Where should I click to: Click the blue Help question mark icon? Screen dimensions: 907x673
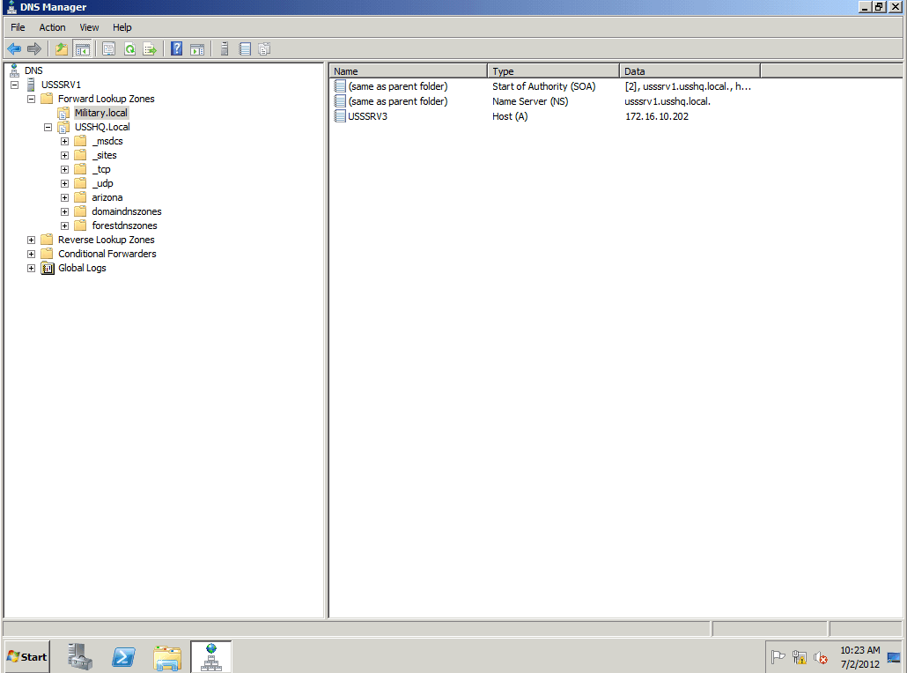176,49
